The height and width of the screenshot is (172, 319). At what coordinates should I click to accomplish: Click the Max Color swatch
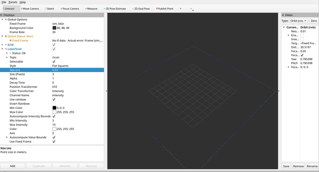pyautogui.click(x=54, y=112)
